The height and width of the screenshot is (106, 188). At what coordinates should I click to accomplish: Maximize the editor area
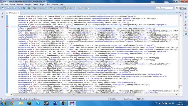point(180,12)
